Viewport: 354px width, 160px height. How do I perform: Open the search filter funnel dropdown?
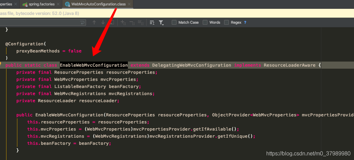(161, 22)
